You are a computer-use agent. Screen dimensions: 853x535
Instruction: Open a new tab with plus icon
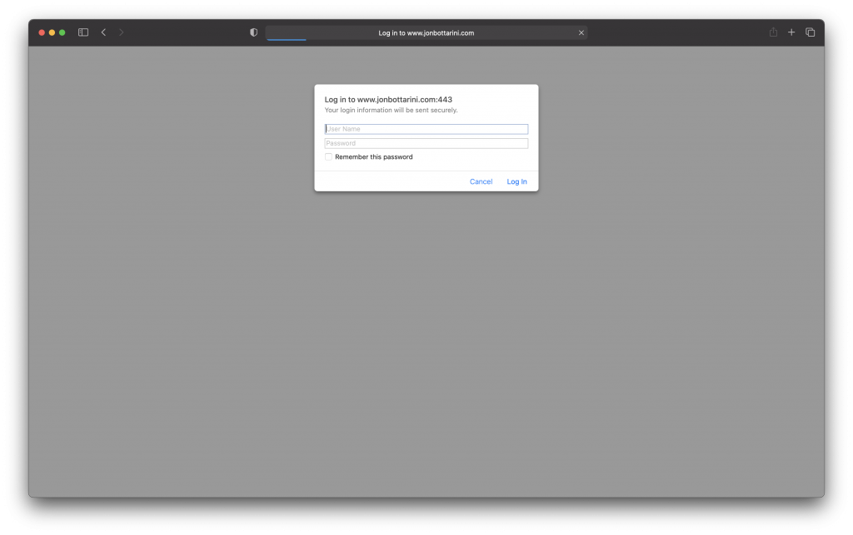click(x=791, y=32)
